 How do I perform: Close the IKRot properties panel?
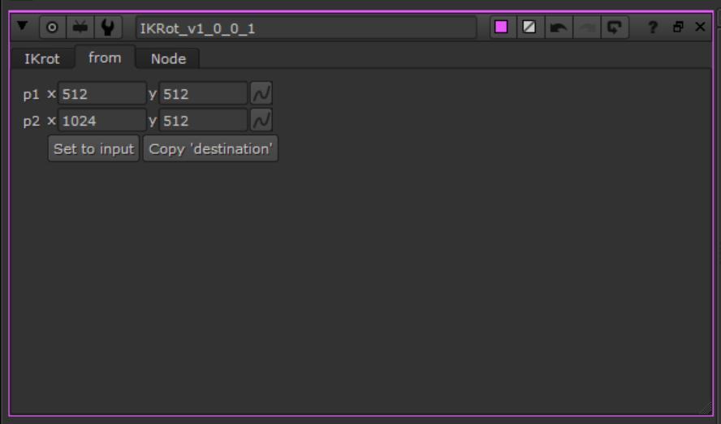point(701,28)
